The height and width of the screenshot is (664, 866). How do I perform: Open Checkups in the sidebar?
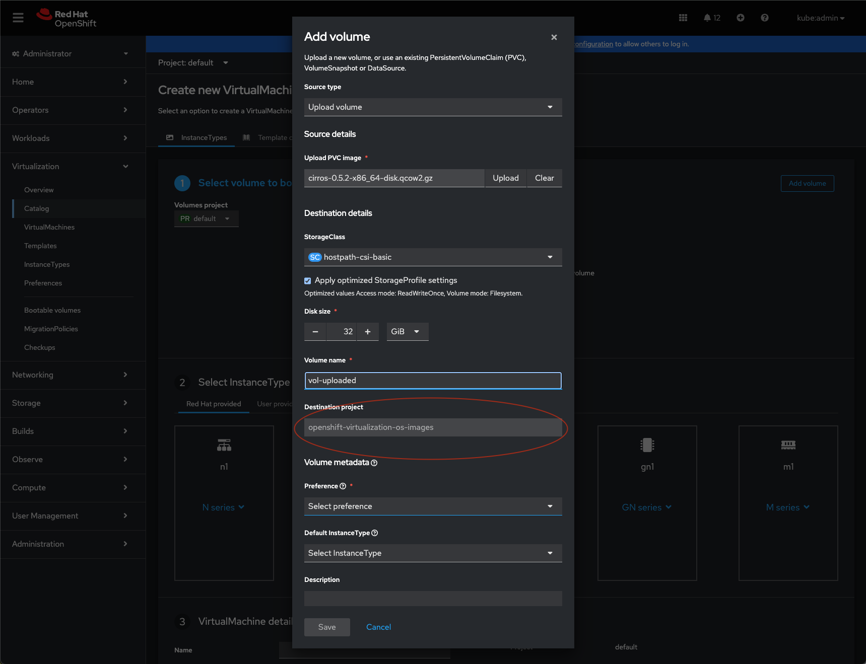(79, 348)
